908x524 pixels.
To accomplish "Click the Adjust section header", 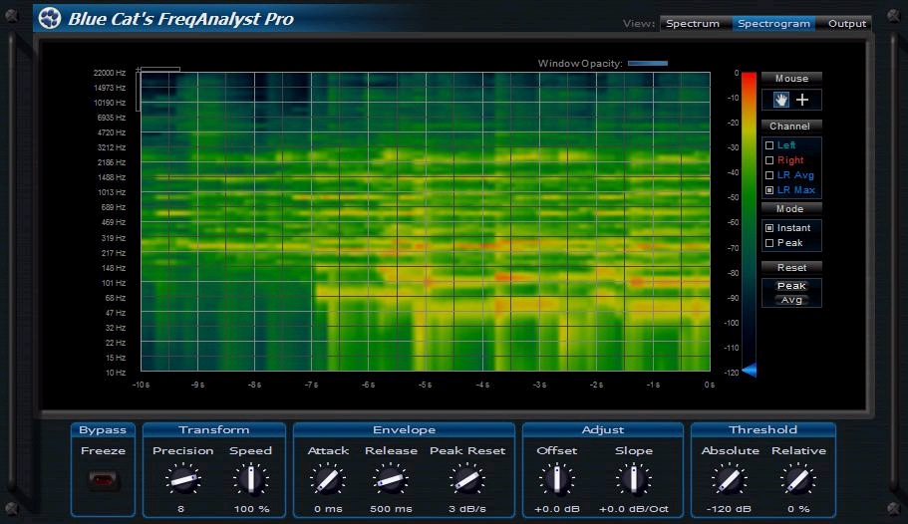I will [x=603, y=430].
